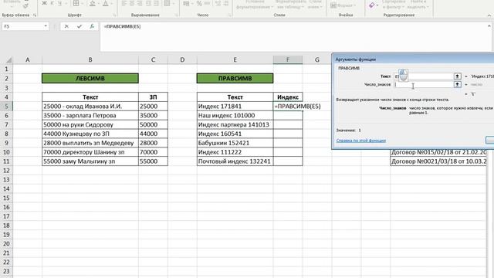494x278 pixels.
Task: Open the Find and select menu
Action: (418, 5)
